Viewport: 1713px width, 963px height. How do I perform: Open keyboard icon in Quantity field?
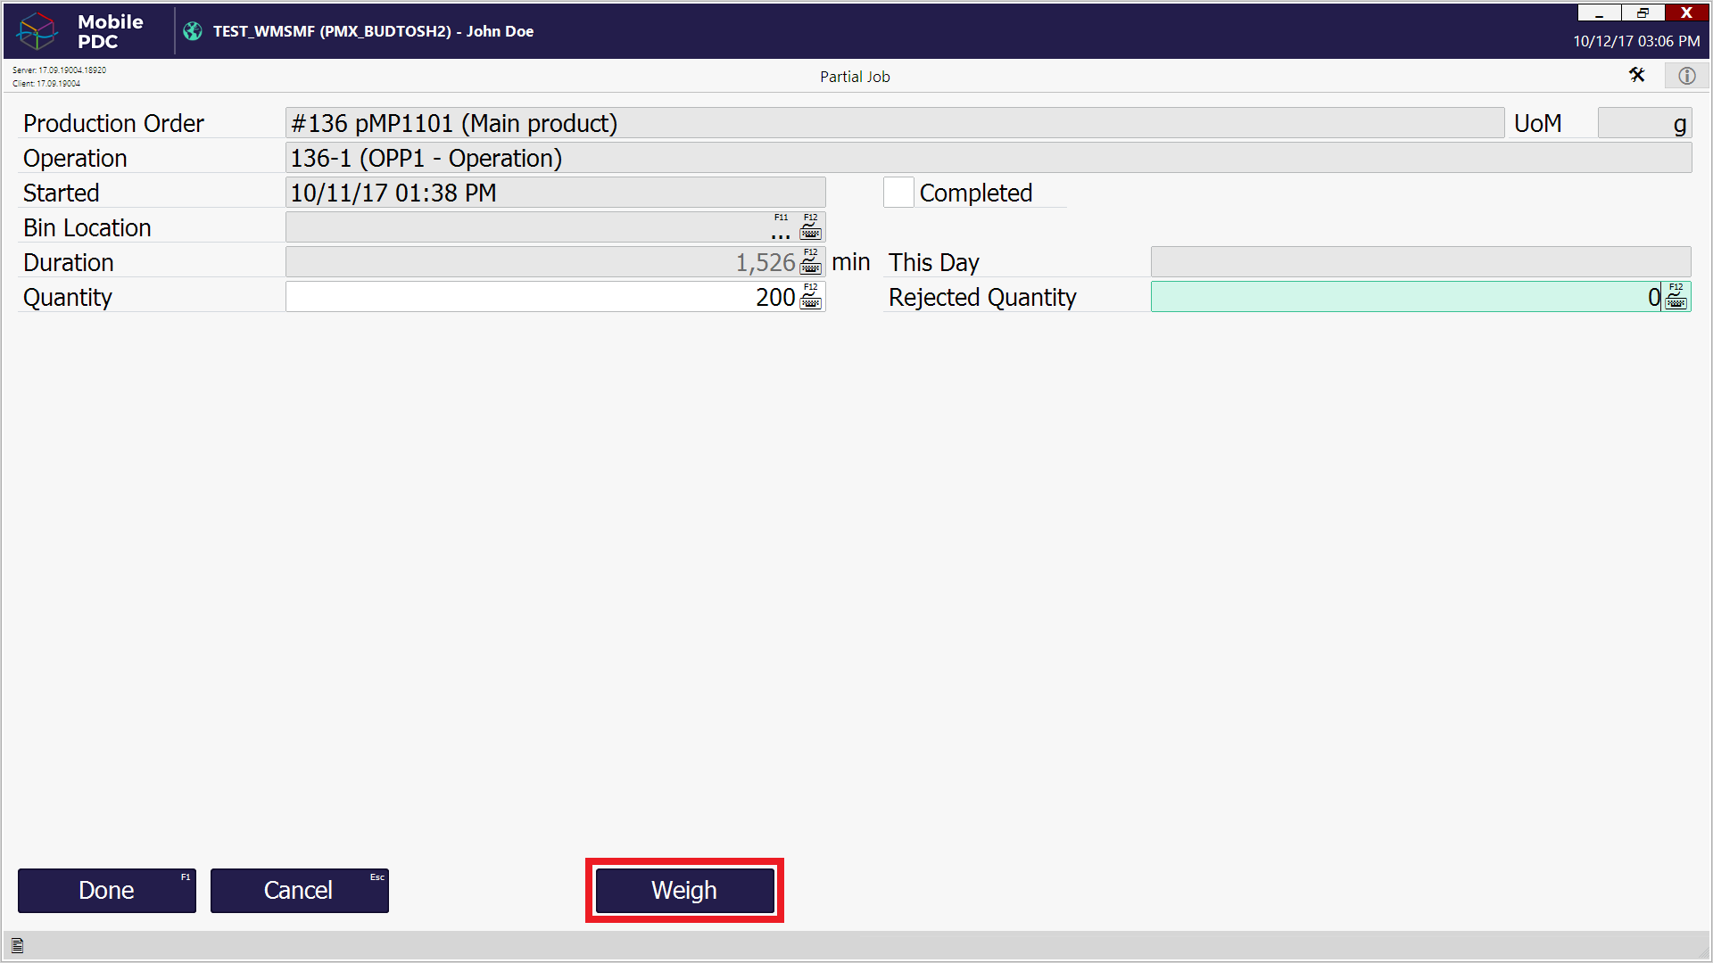pyautogui.click(x=810, y=298)
